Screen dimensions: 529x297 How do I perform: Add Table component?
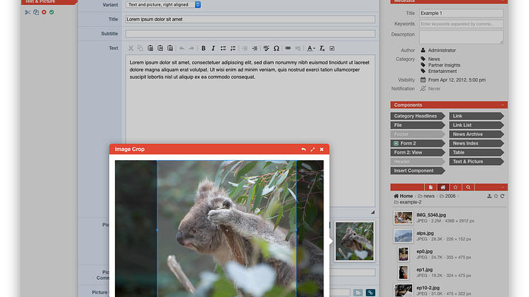tap(477, 152)
